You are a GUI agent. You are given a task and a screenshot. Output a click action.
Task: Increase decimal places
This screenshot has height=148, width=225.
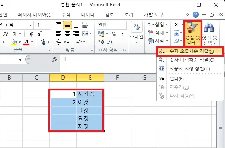(x=101, y=42)
